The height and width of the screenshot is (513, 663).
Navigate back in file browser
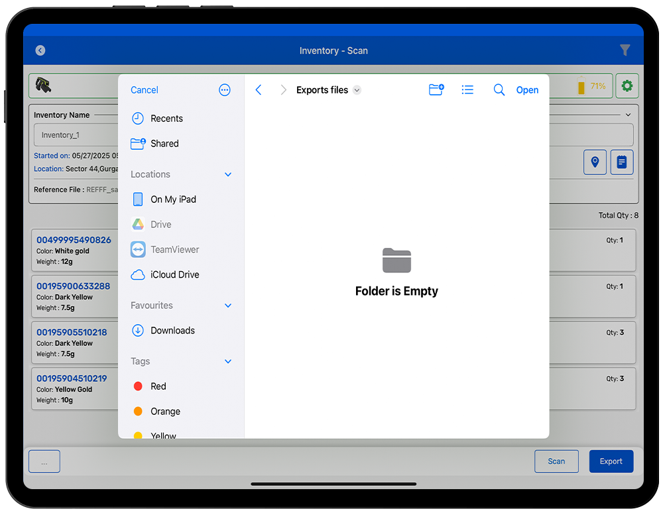coord(259,90)
